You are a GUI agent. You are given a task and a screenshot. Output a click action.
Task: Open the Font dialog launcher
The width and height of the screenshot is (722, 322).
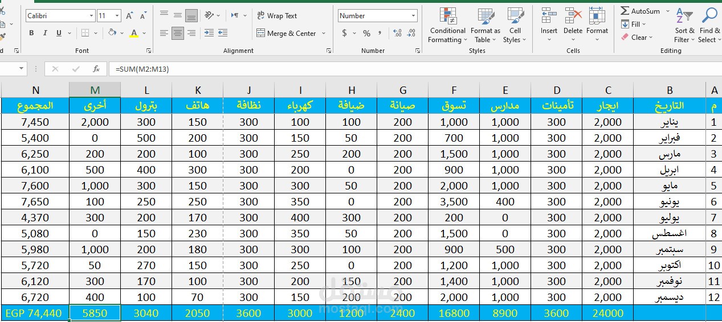pyautogui.click(x=149, y=51)
